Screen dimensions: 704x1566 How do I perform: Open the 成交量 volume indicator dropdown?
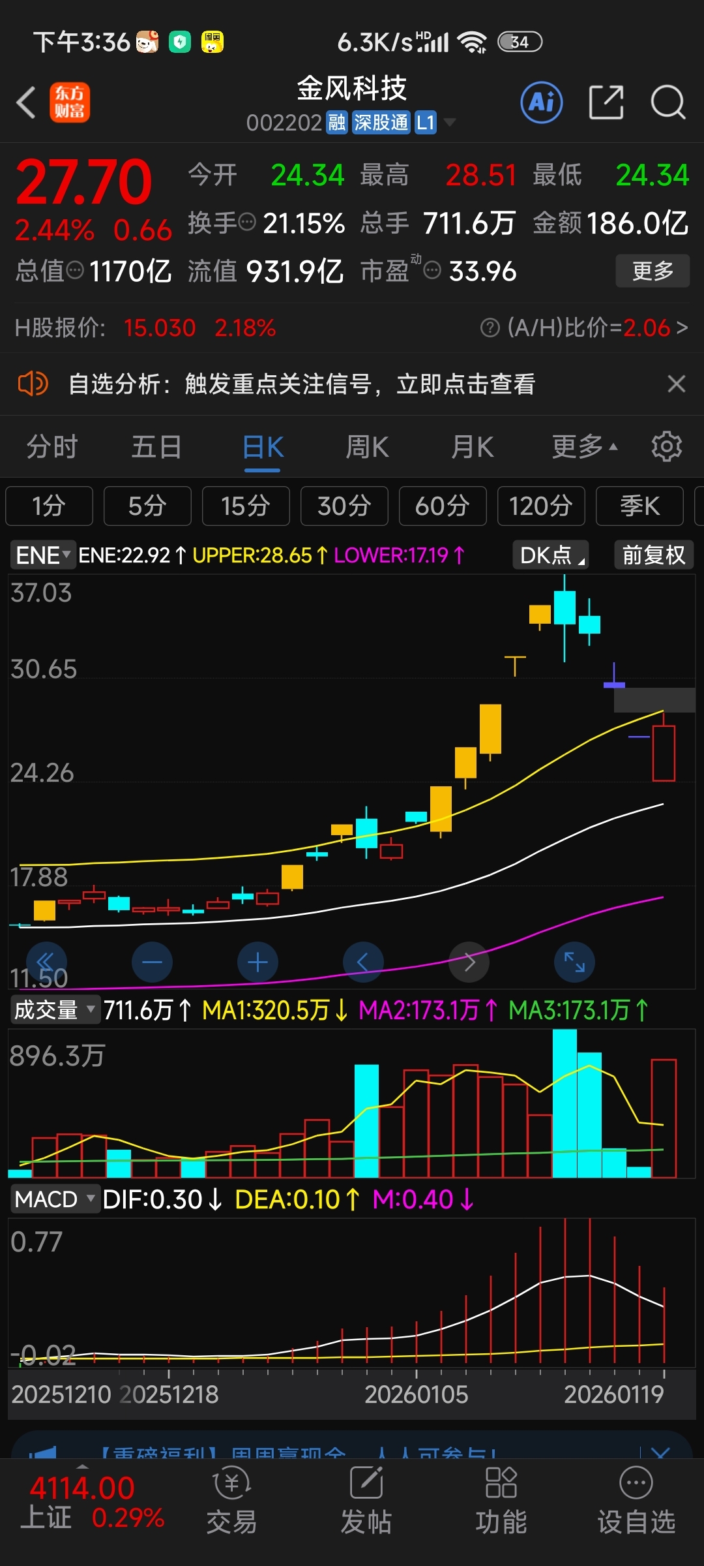pos(55,1010)
